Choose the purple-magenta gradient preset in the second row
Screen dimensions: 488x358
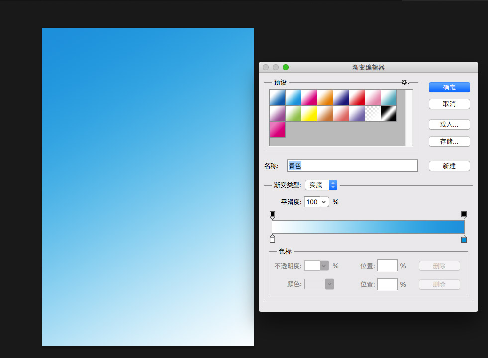(x=277, y=113)
